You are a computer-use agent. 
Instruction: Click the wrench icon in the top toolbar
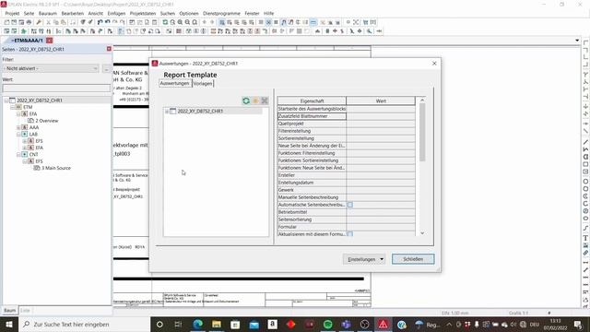coord(39,22)
